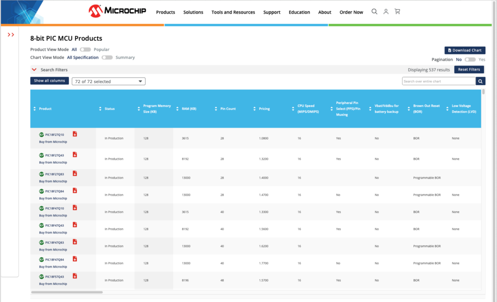Click the chart search magnifier button

(x=480, y=81)
